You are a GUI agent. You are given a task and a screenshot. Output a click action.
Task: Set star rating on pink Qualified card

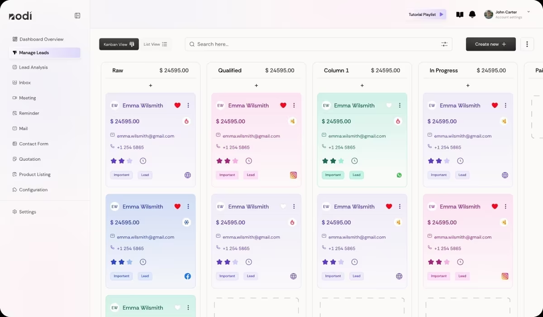(227, 161)
